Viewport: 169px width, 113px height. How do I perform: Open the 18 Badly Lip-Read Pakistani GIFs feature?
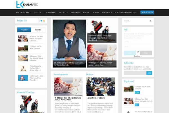click(69, 44)
